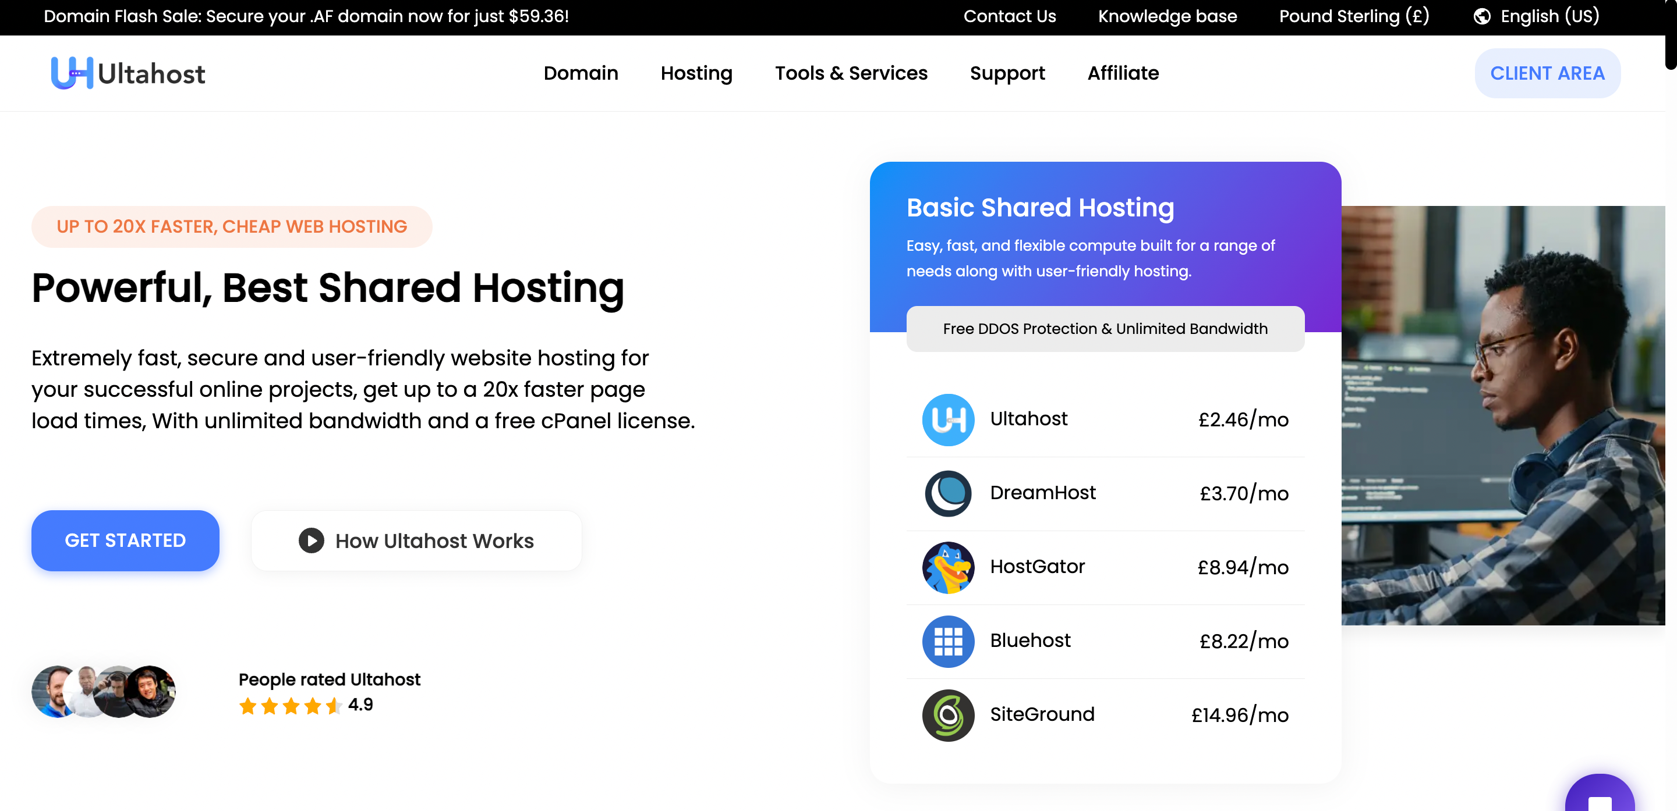Image resolution: width=1677 pixels, height=811 pixels.
Task: Expand the Hosting navigation menu
Action: [x=696, y=73]
